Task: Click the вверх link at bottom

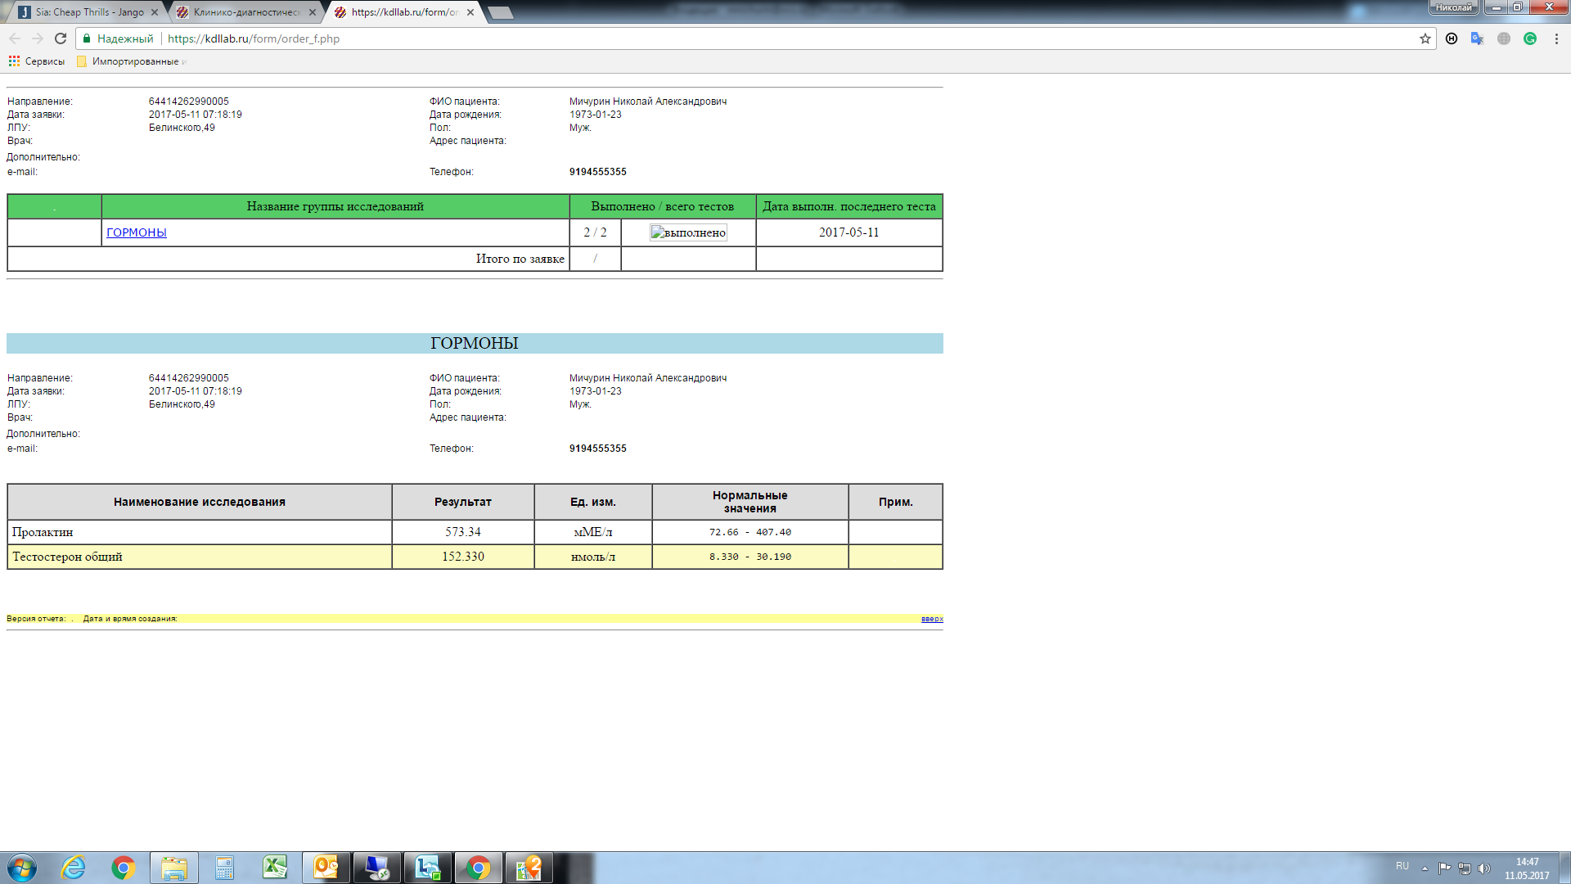Action: coord(931,619)
